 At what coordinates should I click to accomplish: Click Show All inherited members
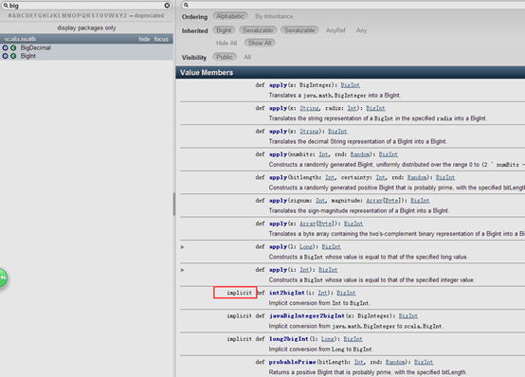click(260, 44)
